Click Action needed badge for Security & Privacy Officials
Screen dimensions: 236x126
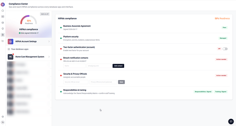coord(221,76)
